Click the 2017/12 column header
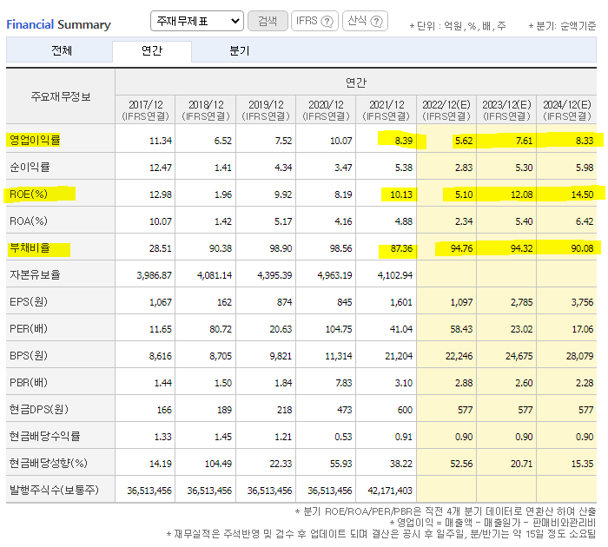Viewport: 608px width, 547px height. click(145, 110)
